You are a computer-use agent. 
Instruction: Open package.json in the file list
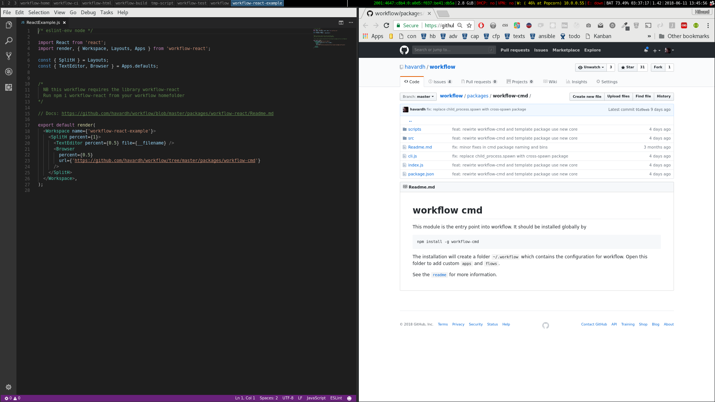click(x=421, y=174)
